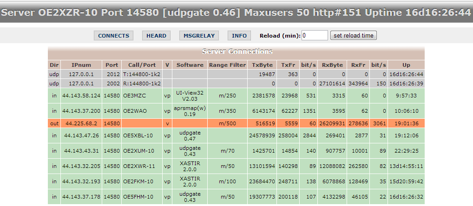Click the RxByte column header
Screen dimensions: 473x206
tap(332, 65)
